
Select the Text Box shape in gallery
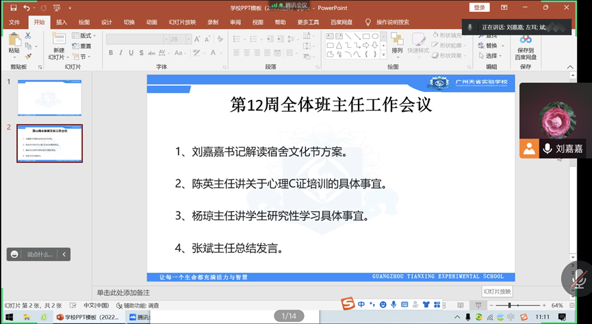330,37
